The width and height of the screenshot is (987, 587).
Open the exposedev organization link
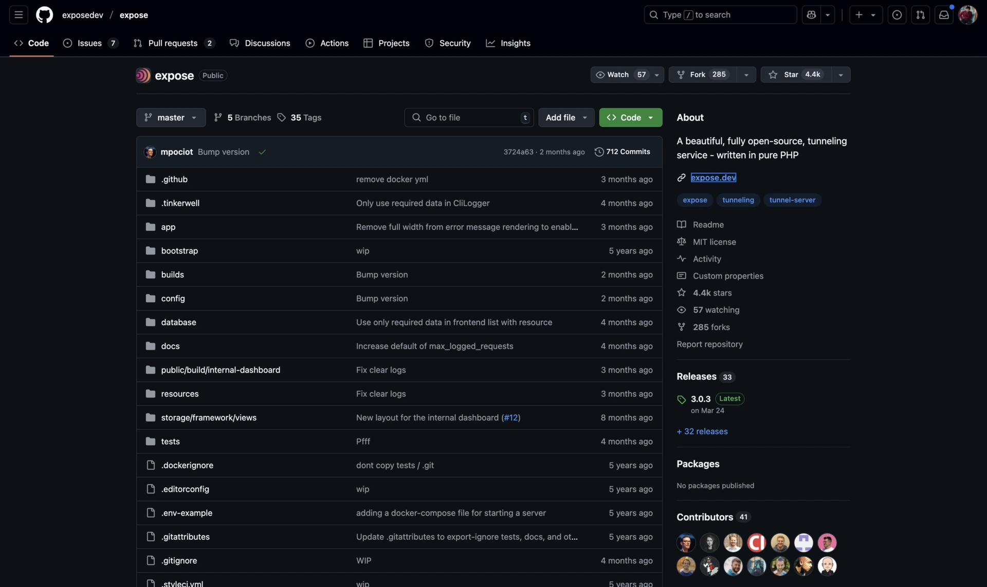pos(82,15)
